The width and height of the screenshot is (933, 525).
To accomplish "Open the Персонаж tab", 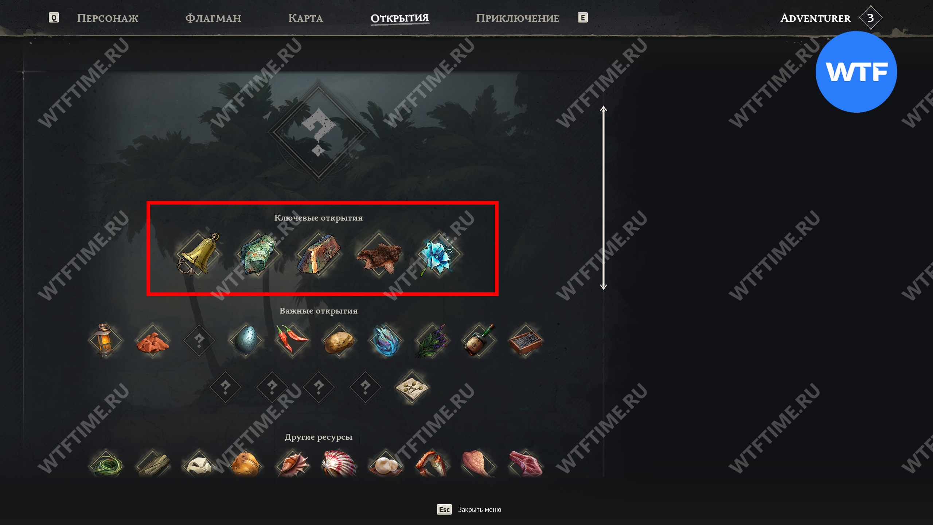I will pyautogui.click(x=108, y=18).
